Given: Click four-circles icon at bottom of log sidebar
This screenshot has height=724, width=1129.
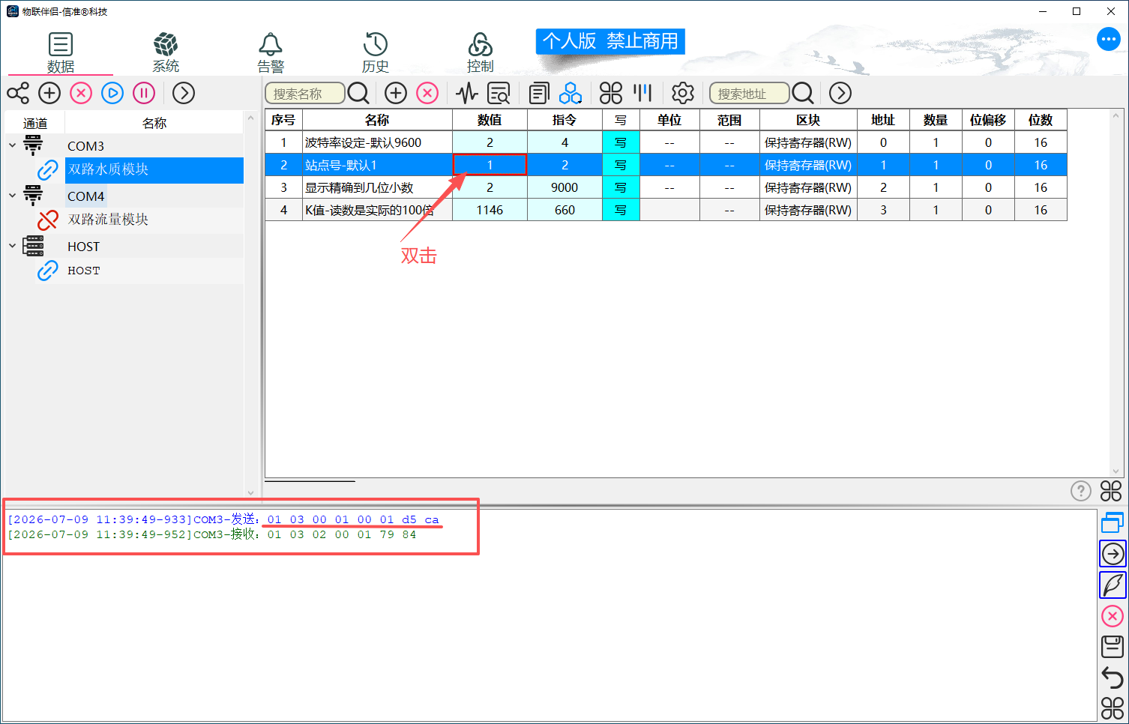Looking at the screenshot, I should pos(1113,708).
